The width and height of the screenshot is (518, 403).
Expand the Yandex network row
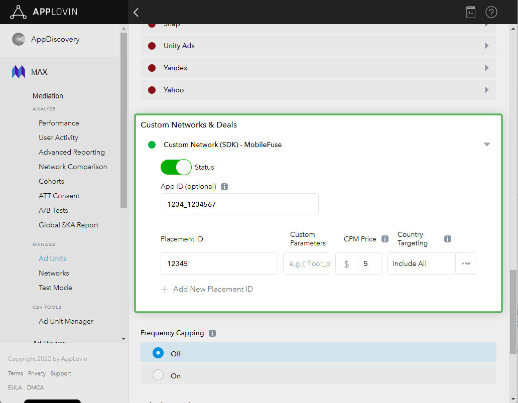(486, 68)
